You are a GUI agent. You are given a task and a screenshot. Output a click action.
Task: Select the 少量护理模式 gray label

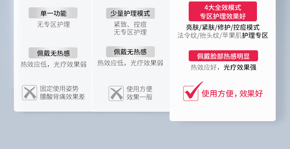coord(130,13)
